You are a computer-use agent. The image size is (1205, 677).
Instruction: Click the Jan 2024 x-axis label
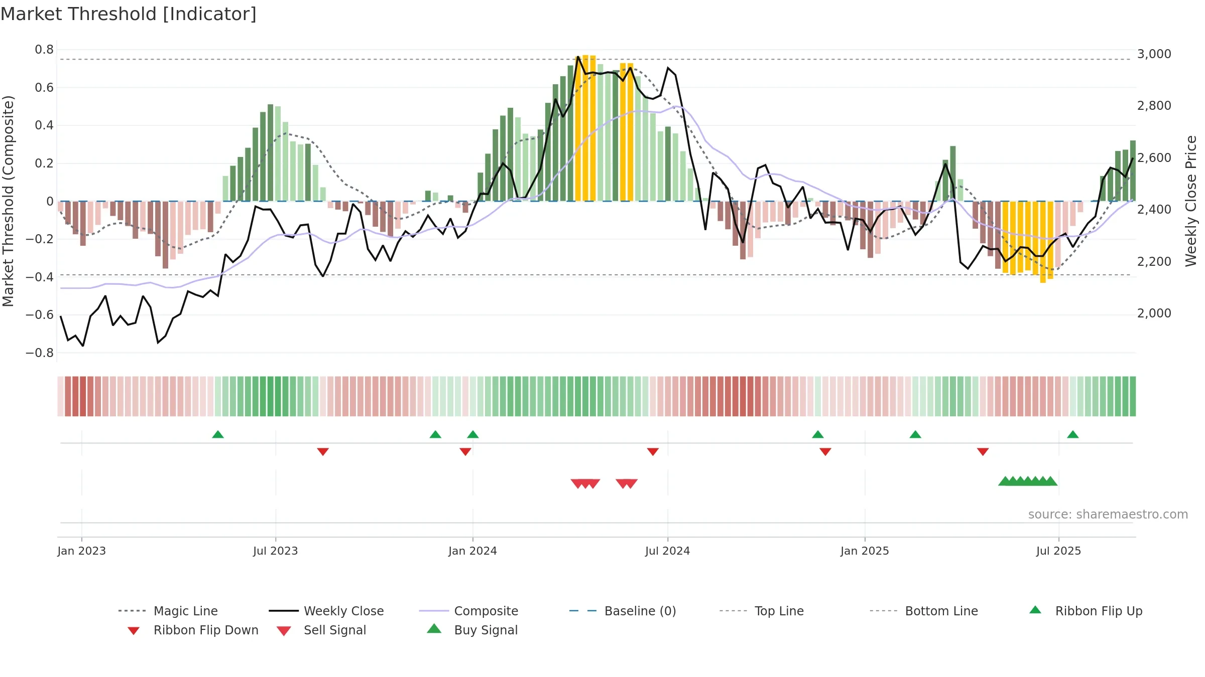point(473,551)
